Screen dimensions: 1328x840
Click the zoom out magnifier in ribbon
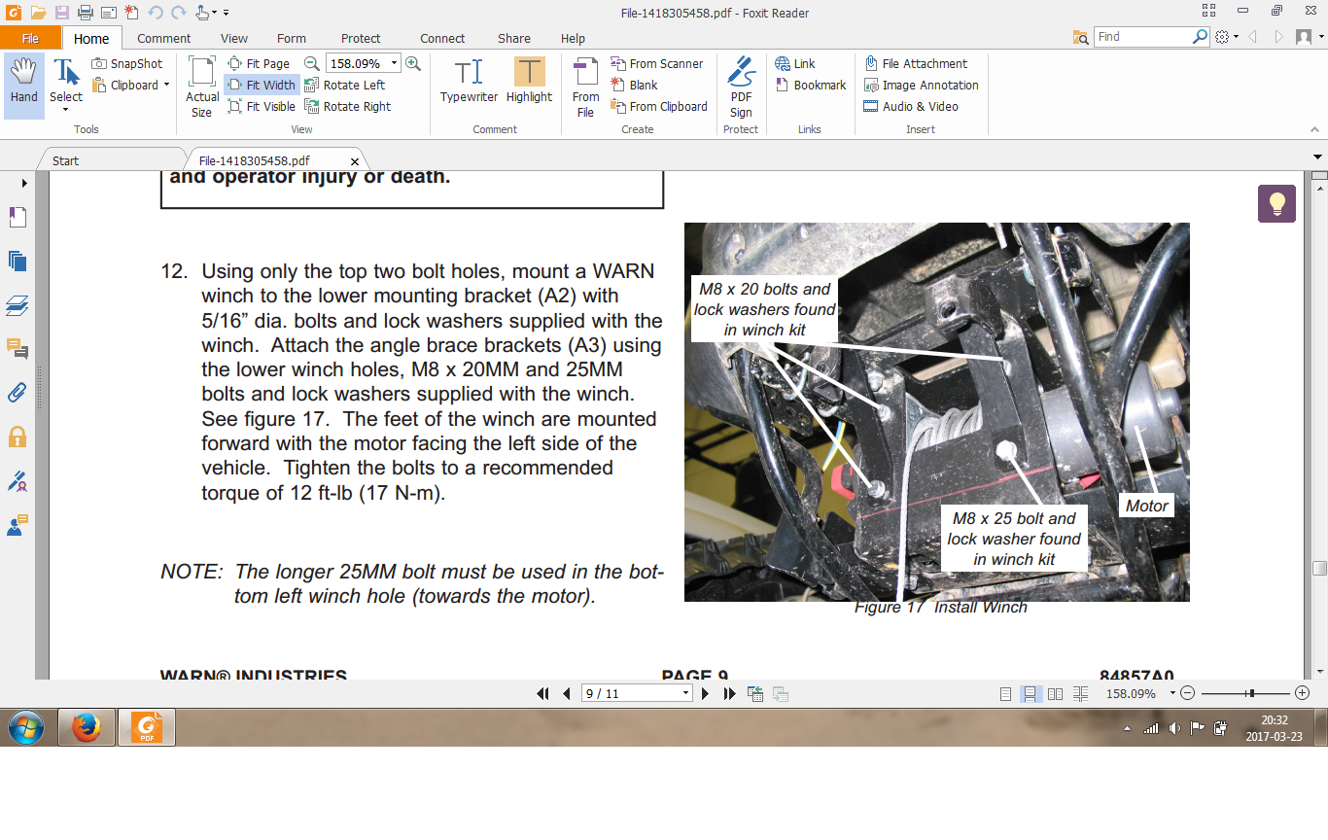312,63
